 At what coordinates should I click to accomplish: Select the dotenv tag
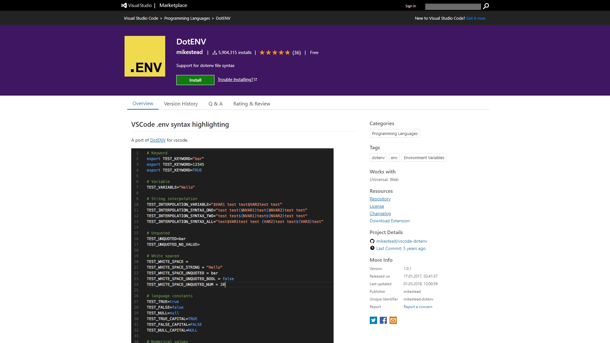click(378, 158)
